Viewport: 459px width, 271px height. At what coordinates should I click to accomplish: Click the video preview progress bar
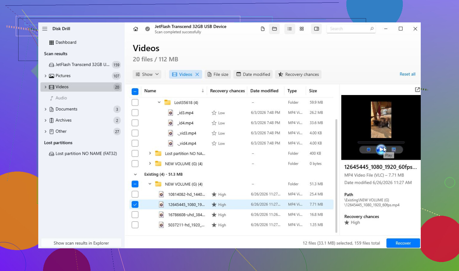(x=381, y=142)
